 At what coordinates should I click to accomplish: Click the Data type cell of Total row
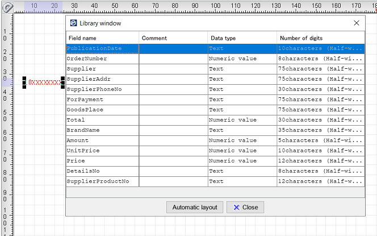click(x=242, y=120)
